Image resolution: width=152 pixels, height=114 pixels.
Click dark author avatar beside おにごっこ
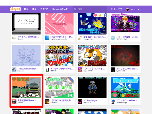coord(113,70)
